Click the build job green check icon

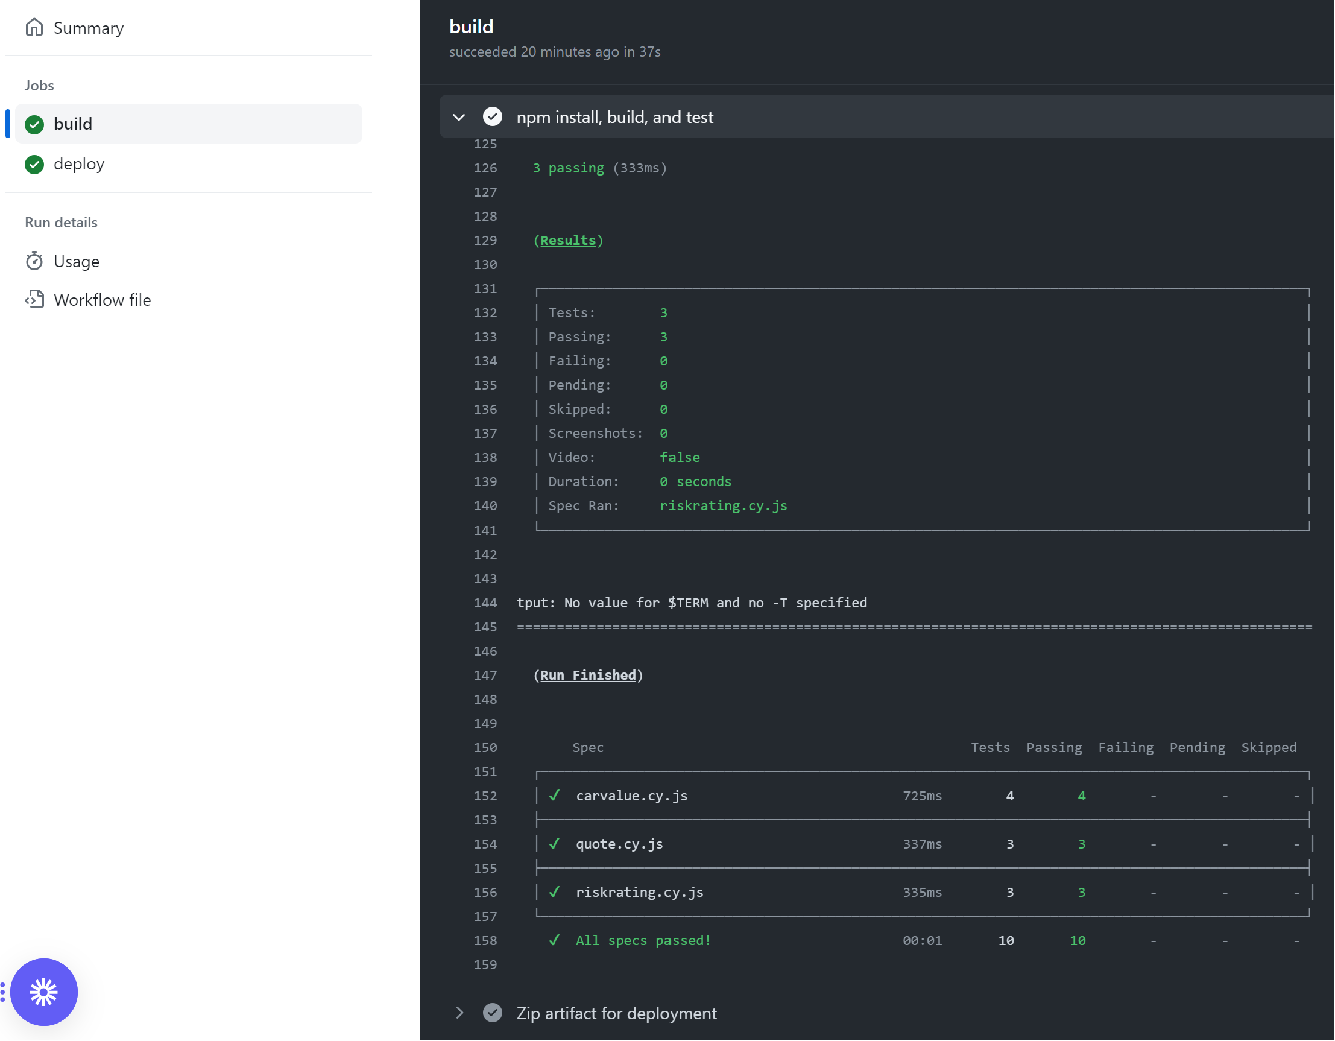(34, 124)
